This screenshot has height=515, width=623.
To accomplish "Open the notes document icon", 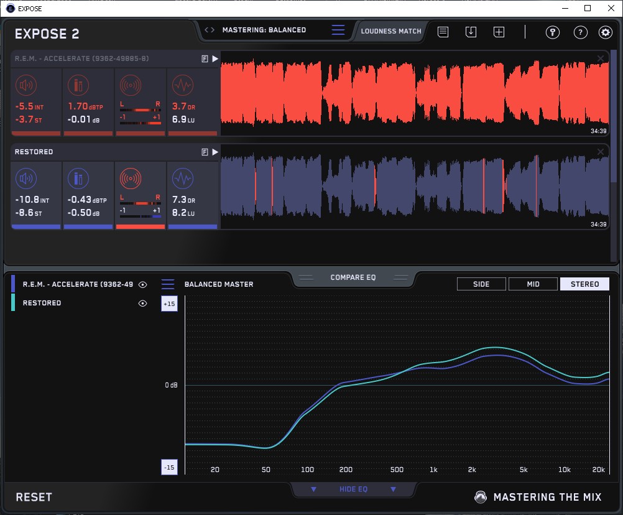I will [x=443, y=32].
